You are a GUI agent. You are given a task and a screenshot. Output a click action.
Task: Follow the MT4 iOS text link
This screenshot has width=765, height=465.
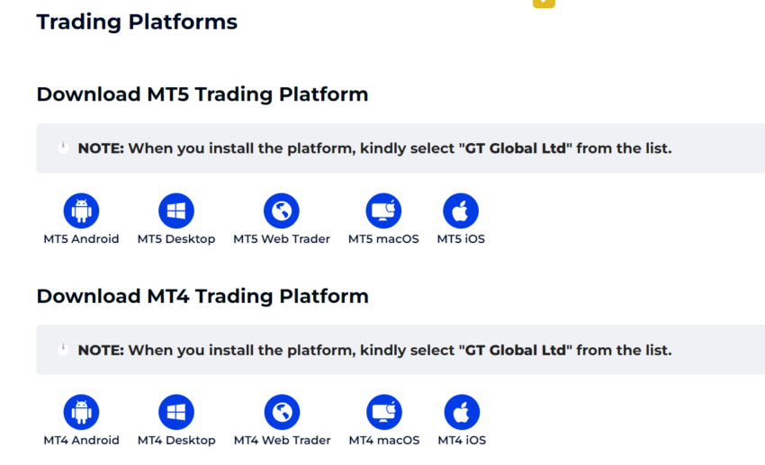[462, 440]
